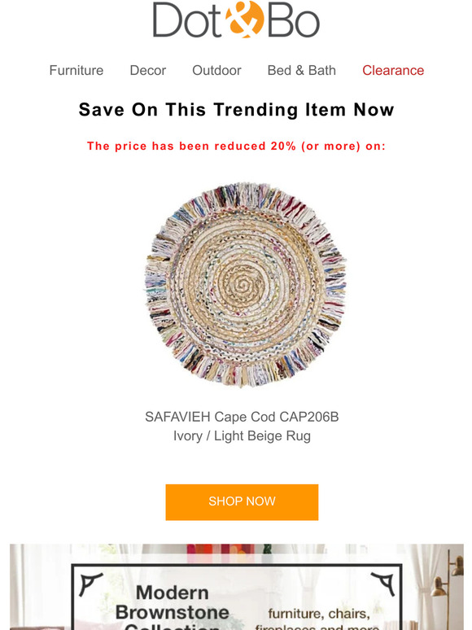Click the red price reduced 20% notice
The height and width of the screenshot is (630, 472).
coord(236,146)
